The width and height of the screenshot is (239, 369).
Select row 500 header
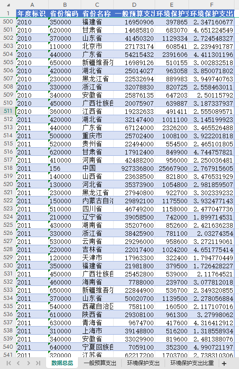(8, 22)
